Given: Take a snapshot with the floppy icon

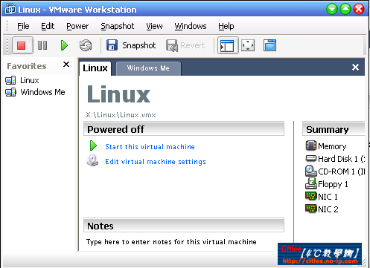Looking at the screenshot, I should [x=112, y=45].
